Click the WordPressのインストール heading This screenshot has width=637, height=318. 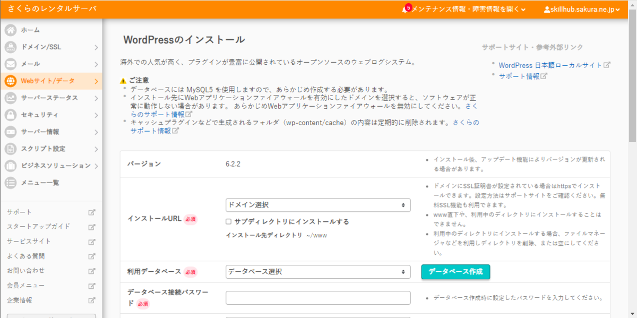click(x=184, y=40)
